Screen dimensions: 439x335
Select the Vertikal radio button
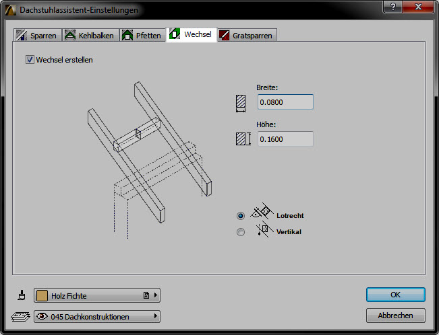pyautogui.click(x=241, y=232)
